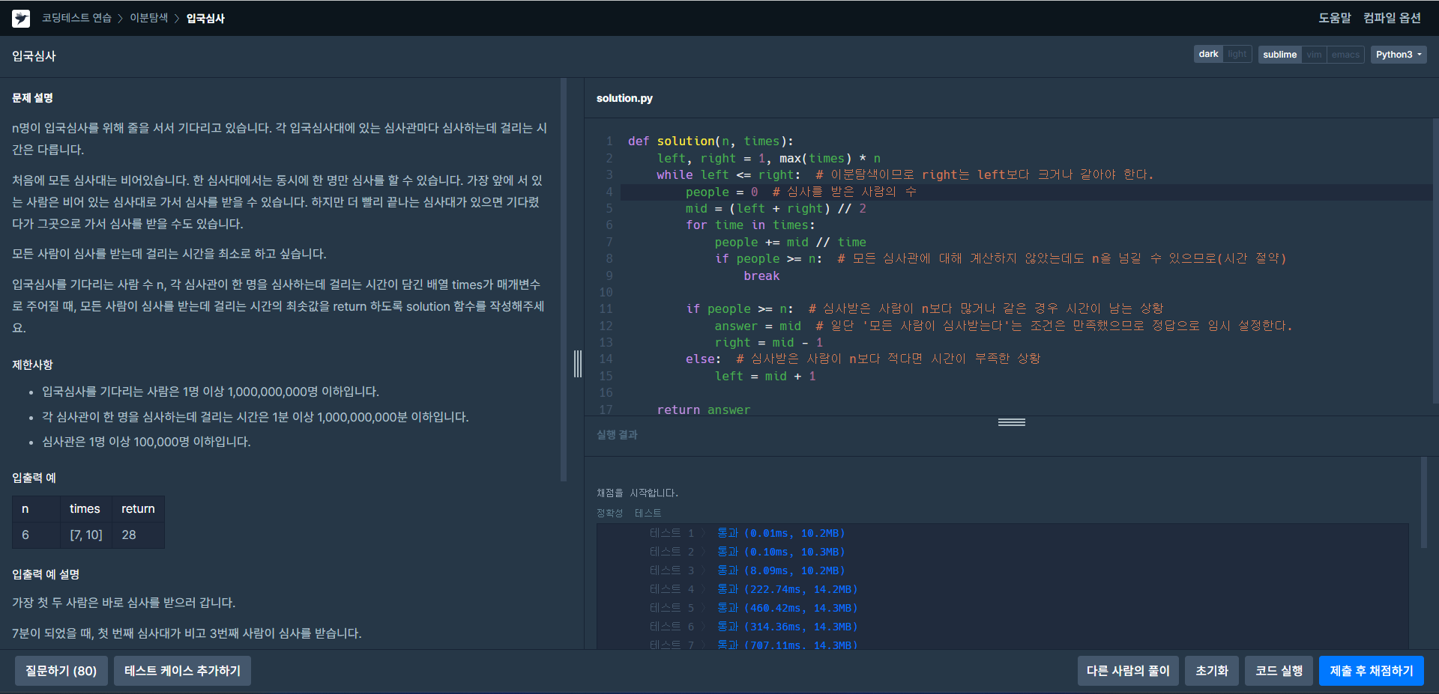Select the emacs keymap mode
The image size is (1439, 694).
tap(1345, 55)
